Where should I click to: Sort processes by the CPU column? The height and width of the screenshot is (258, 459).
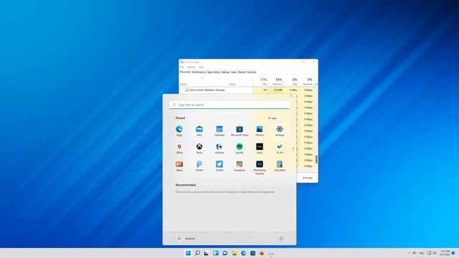[260, 81]
